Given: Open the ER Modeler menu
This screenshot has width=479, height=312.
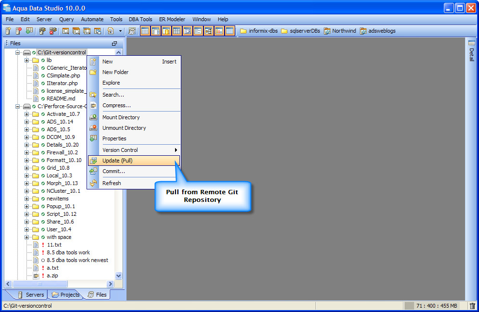Looking at the screenshot, I should pos(172,19).
